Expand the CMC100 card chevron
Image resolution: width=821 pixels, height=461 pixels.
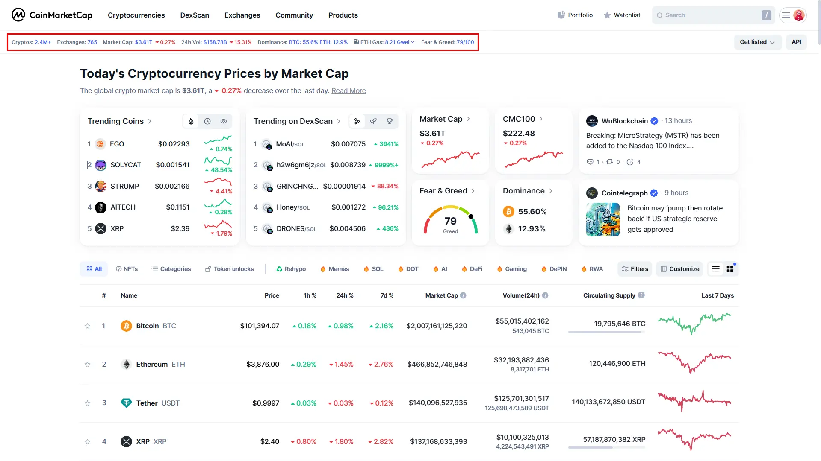coord(541,119)
